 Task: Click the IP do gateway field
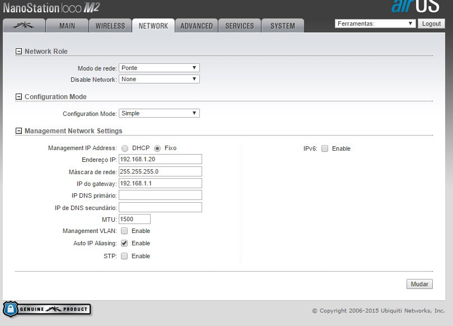click(x=160, y=183)
